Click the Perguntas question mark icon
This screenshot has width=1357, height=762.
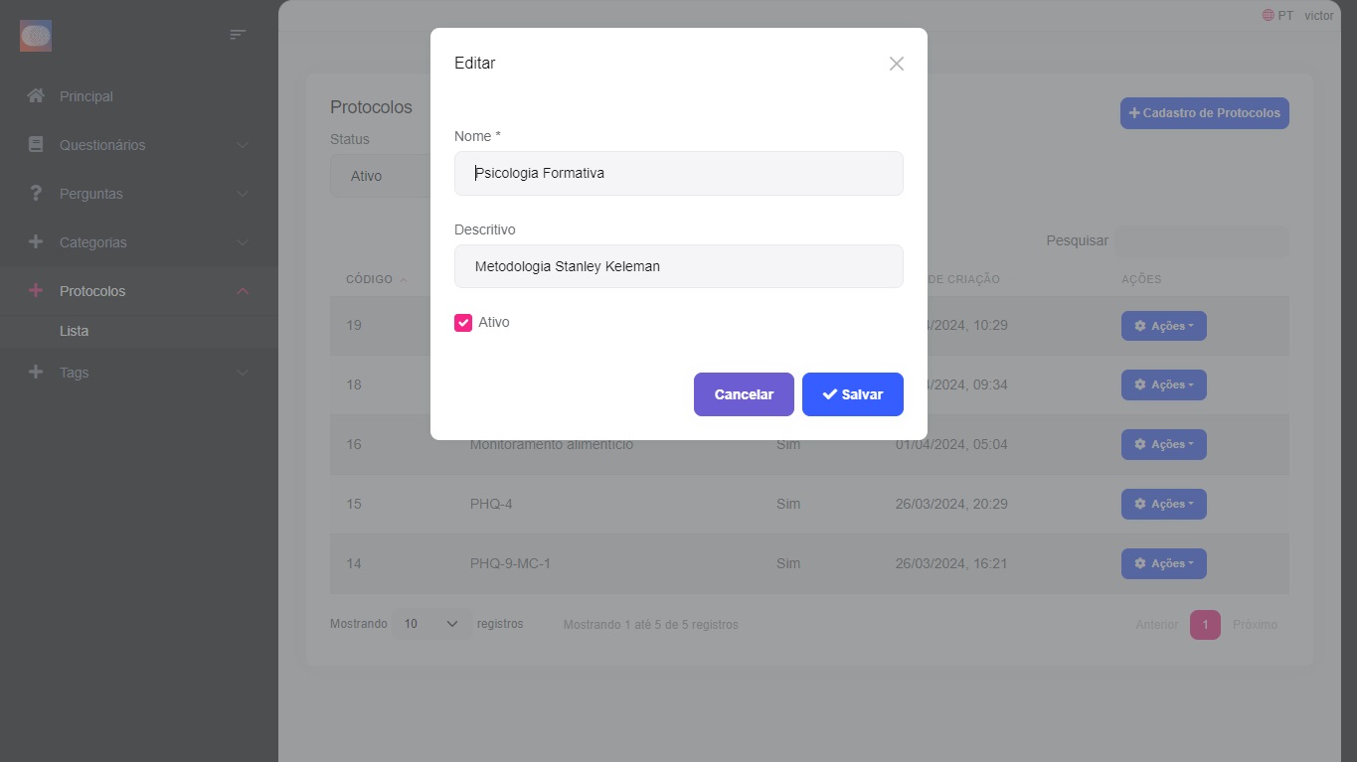36,194
